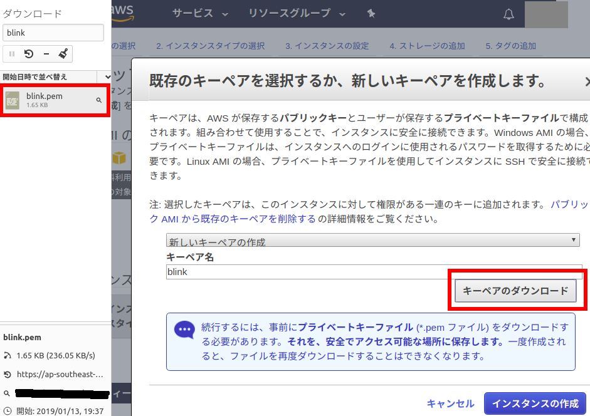Click キーペアのダウンロード button
Viewport: 590px width, 416px height.
515,291
